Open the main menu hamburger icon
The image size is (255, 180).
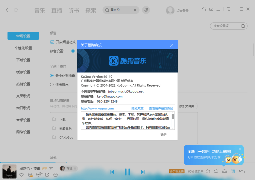(x=218, y=9)
